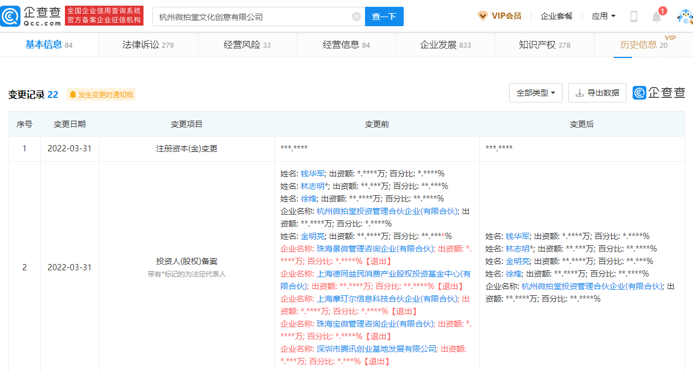The width and height of the screenshot is (693, 371).
Task: Open 杭州微拍堂投资管理合伙企业 in 变更前 column
Action: 387,211
